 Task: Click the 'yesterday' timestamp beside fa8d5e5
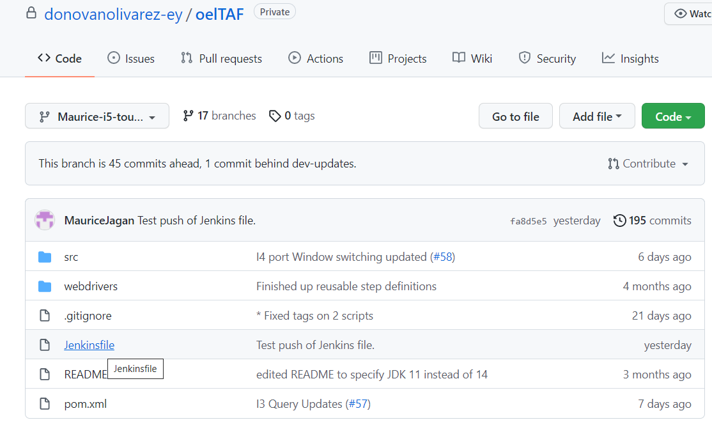pos(577,221)
